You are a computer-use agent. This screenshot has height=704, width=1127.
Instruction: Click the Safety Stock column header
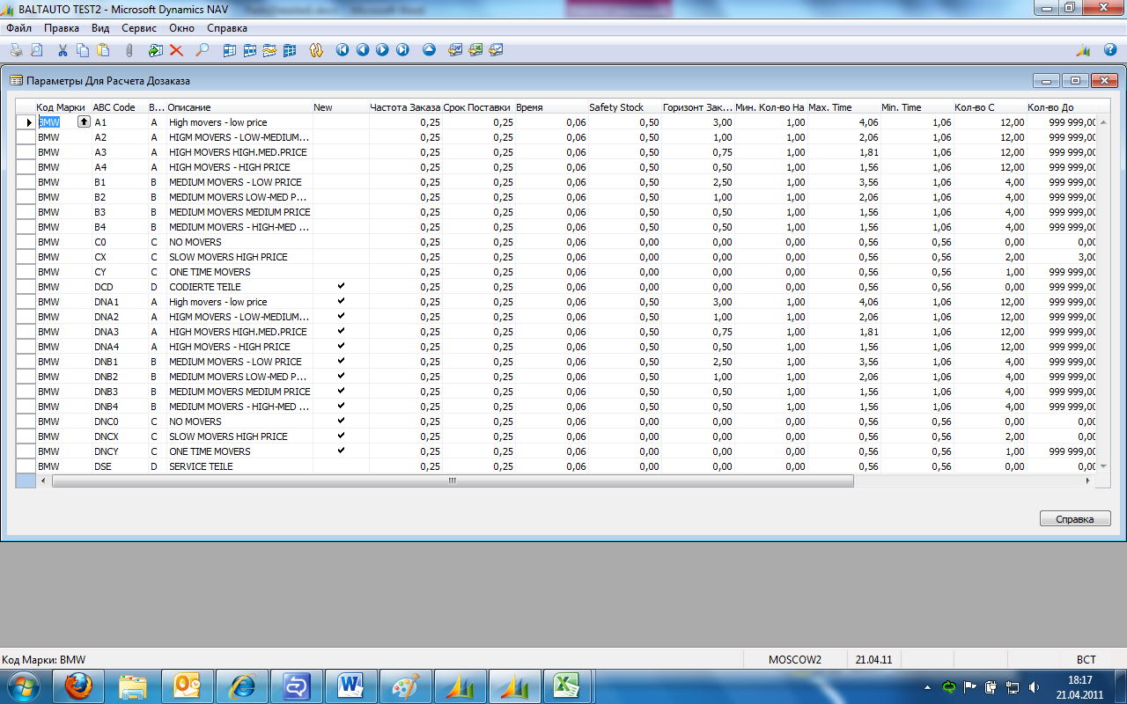point(624,107)
